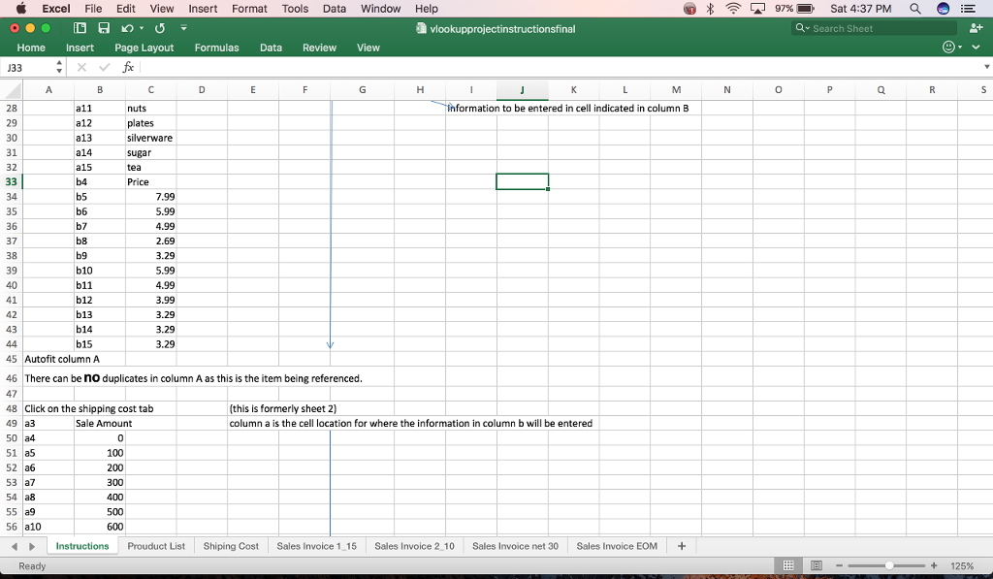This screenshot has height=579, width=993.
Task: Open the Sales Invoice 2_10 sheet
Action: click(x=414, y=546)
